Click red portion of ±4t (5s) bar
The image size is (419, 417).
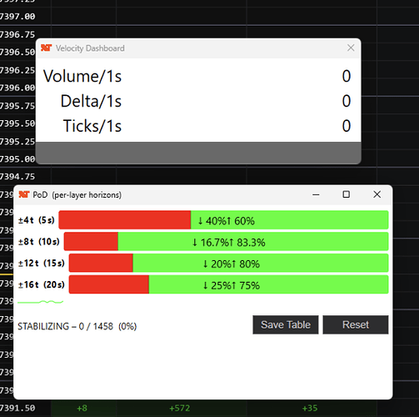(125, 220)
